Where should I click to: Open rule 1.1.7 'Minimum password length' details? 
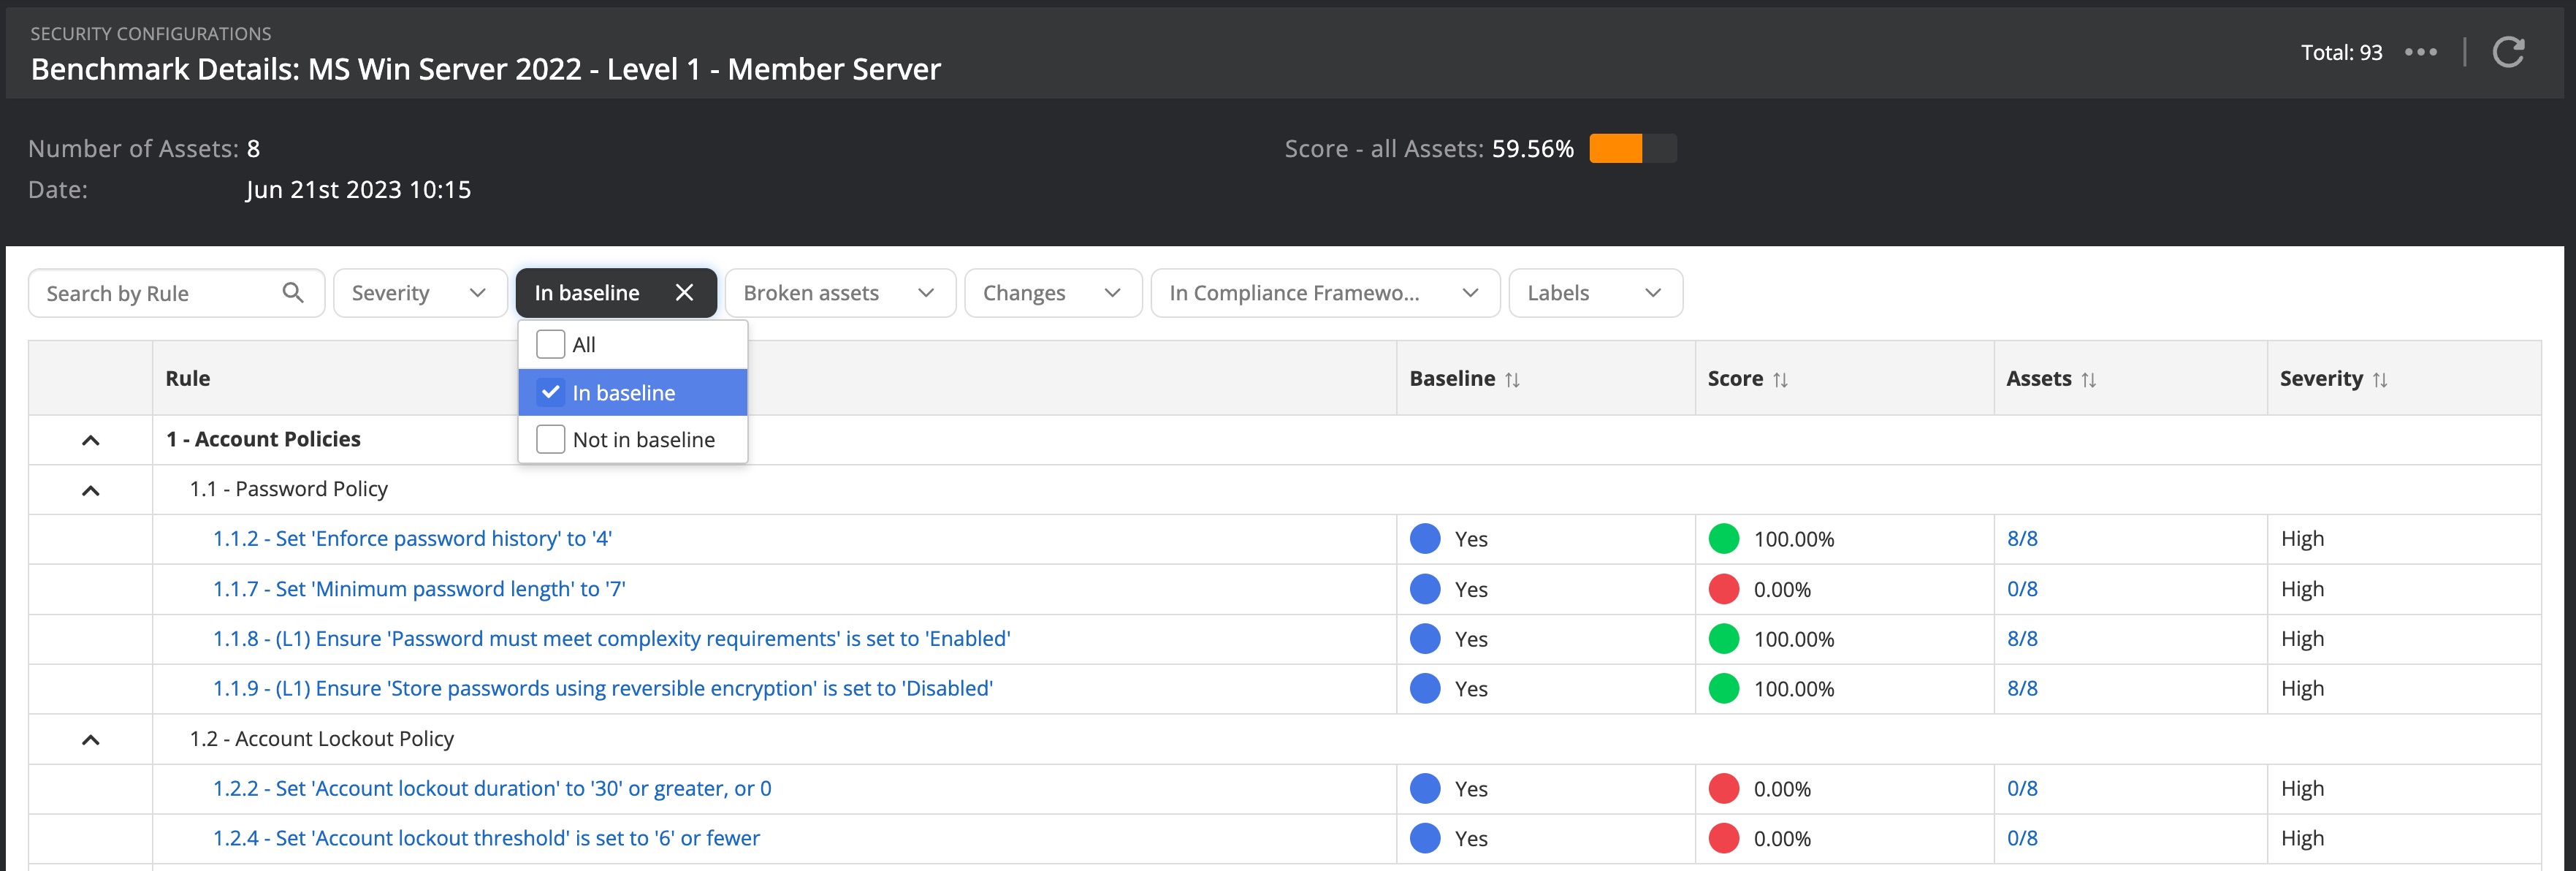(x=419, y=589)
